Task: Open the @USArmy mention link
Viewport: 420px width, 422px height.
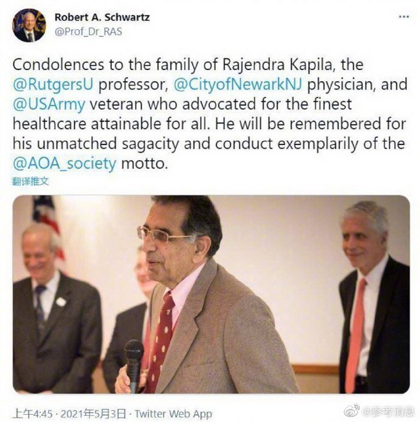Action: pyautogui.click(x=49, y=104)
